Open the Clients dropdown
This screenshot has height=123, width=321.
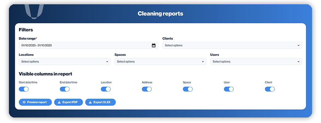point(232,46)
